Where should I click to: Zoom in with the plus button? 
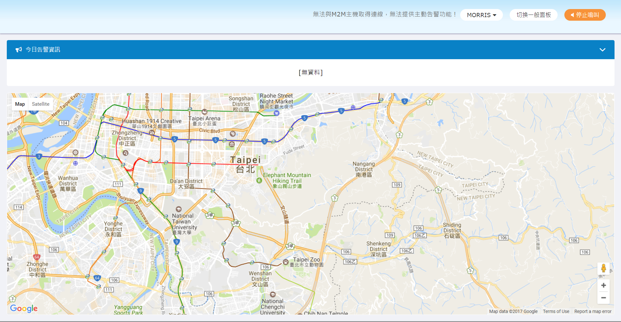(604, 285)
